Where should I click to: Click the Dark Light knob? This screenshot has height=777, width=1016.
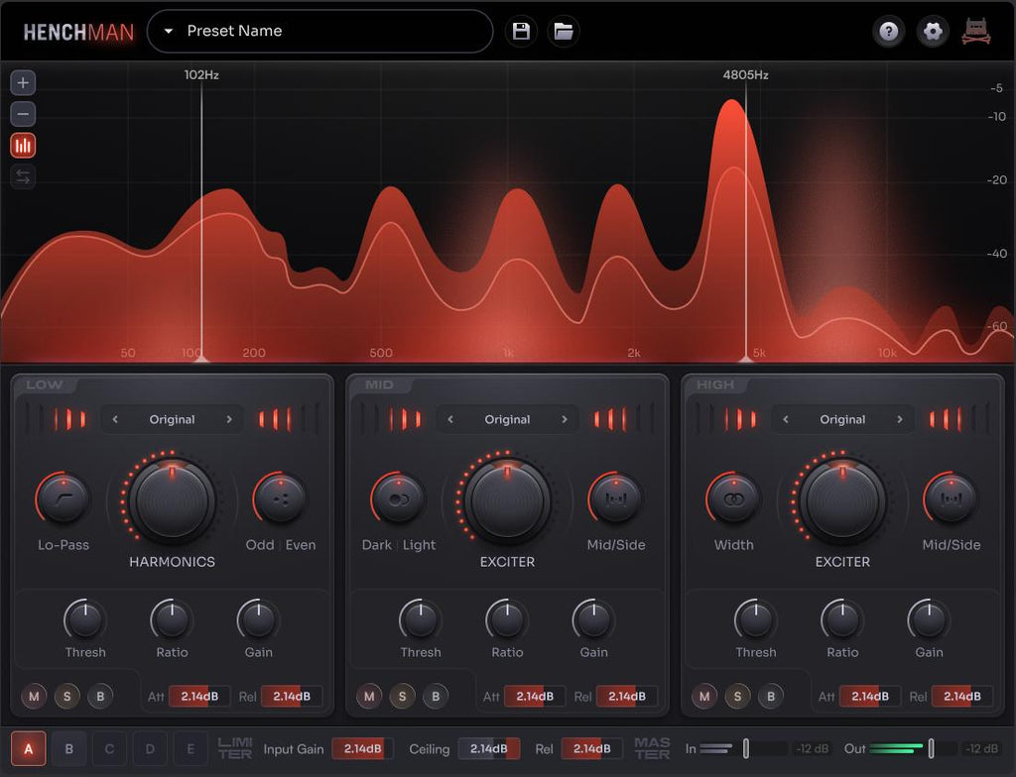pos(398,498)
